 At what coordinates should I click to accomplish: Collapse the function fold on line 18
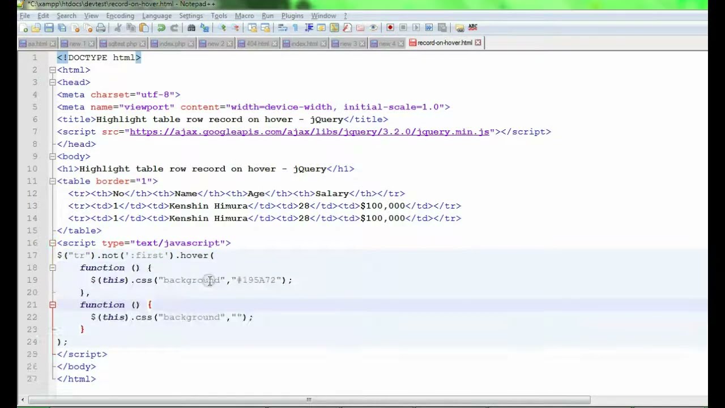coord(52,267)
